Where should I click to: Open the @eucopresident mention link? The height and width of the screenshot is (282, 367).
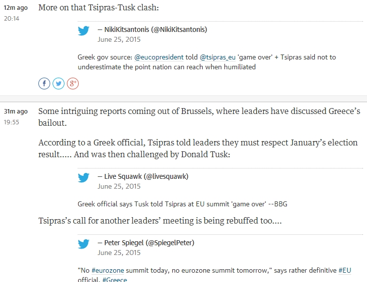159,57
